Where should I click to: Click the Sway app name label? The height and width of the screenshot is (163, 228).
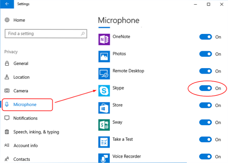tap(117, 122)
